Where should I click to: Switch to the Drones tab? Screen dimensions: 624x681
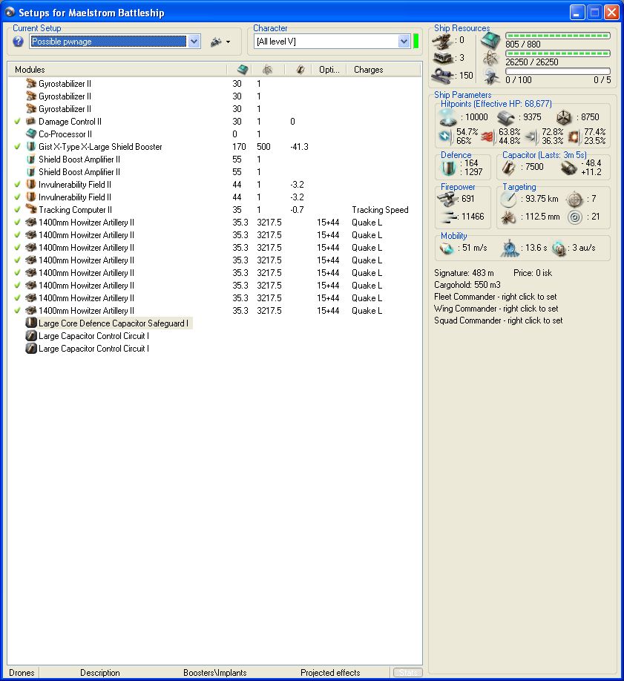(x=22, y=672)
